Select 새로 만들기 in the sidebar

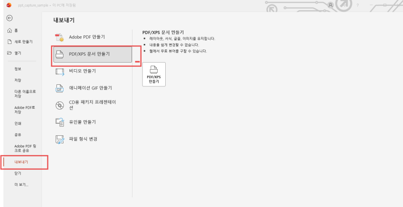[23, 42]
